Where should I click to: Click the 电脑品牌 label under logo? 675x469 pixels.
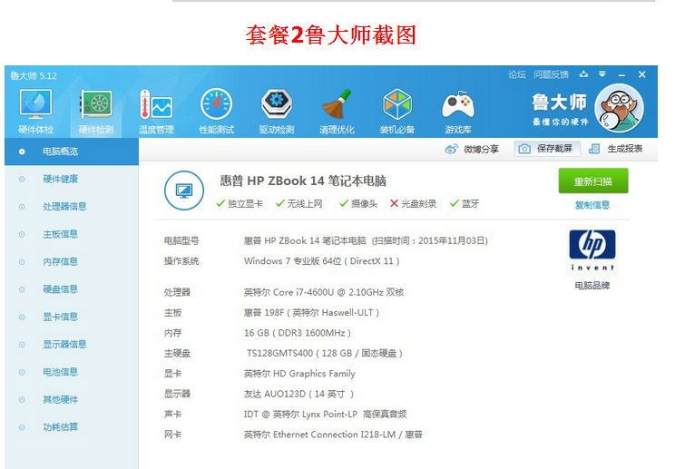(592, 286)
